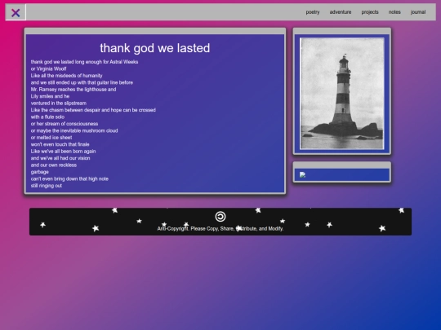Screen dimensions: 441x330
Task: Click the line 'or melted ice sheet'
Action: (x=51, y=138)
